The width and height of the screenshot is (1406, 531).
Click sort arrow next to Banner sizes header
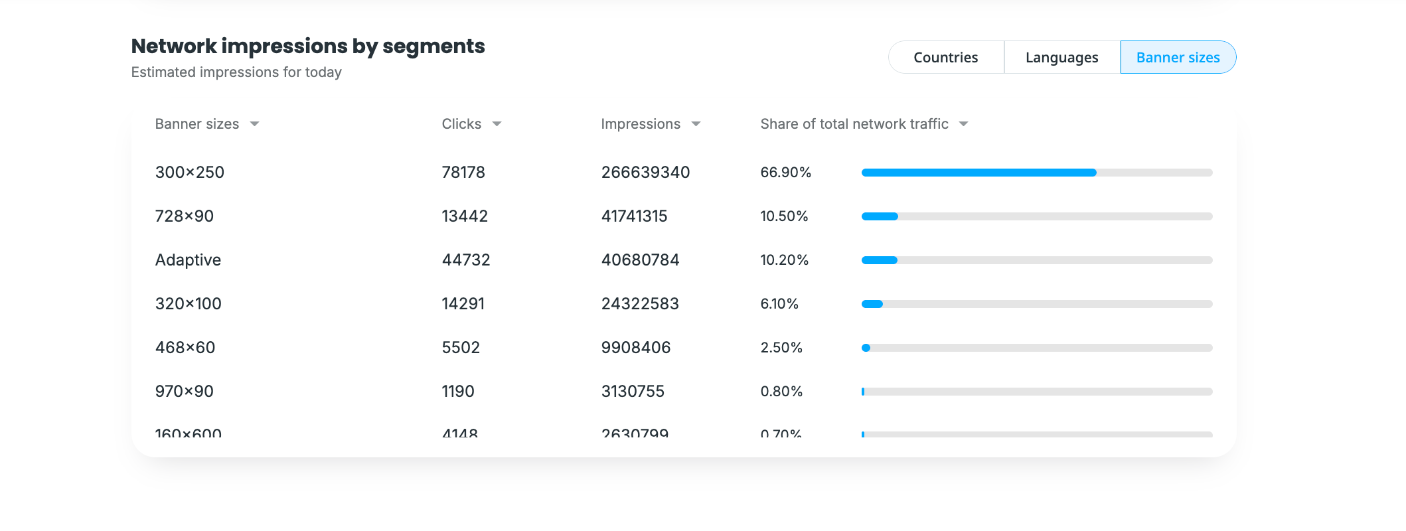point(254,124)
